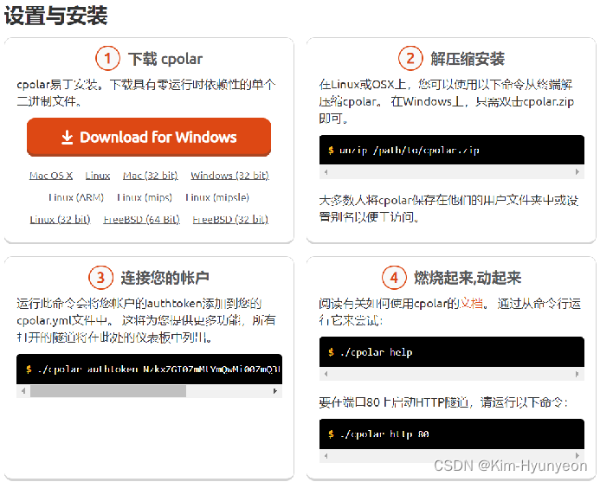Click the unzip /path/to/cpolar.zip command text
The width and height of the screenshot is (600, 482).
pyautogui.click(x=409, y=151)
